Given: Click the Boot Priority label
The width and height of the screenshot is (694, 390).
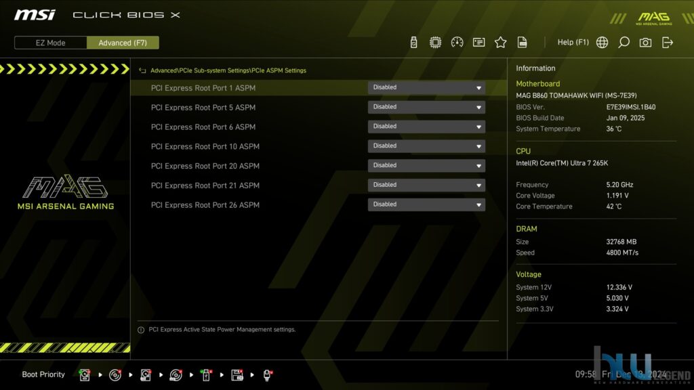Looking at the screenshot, I should click(x=43, y=374).
